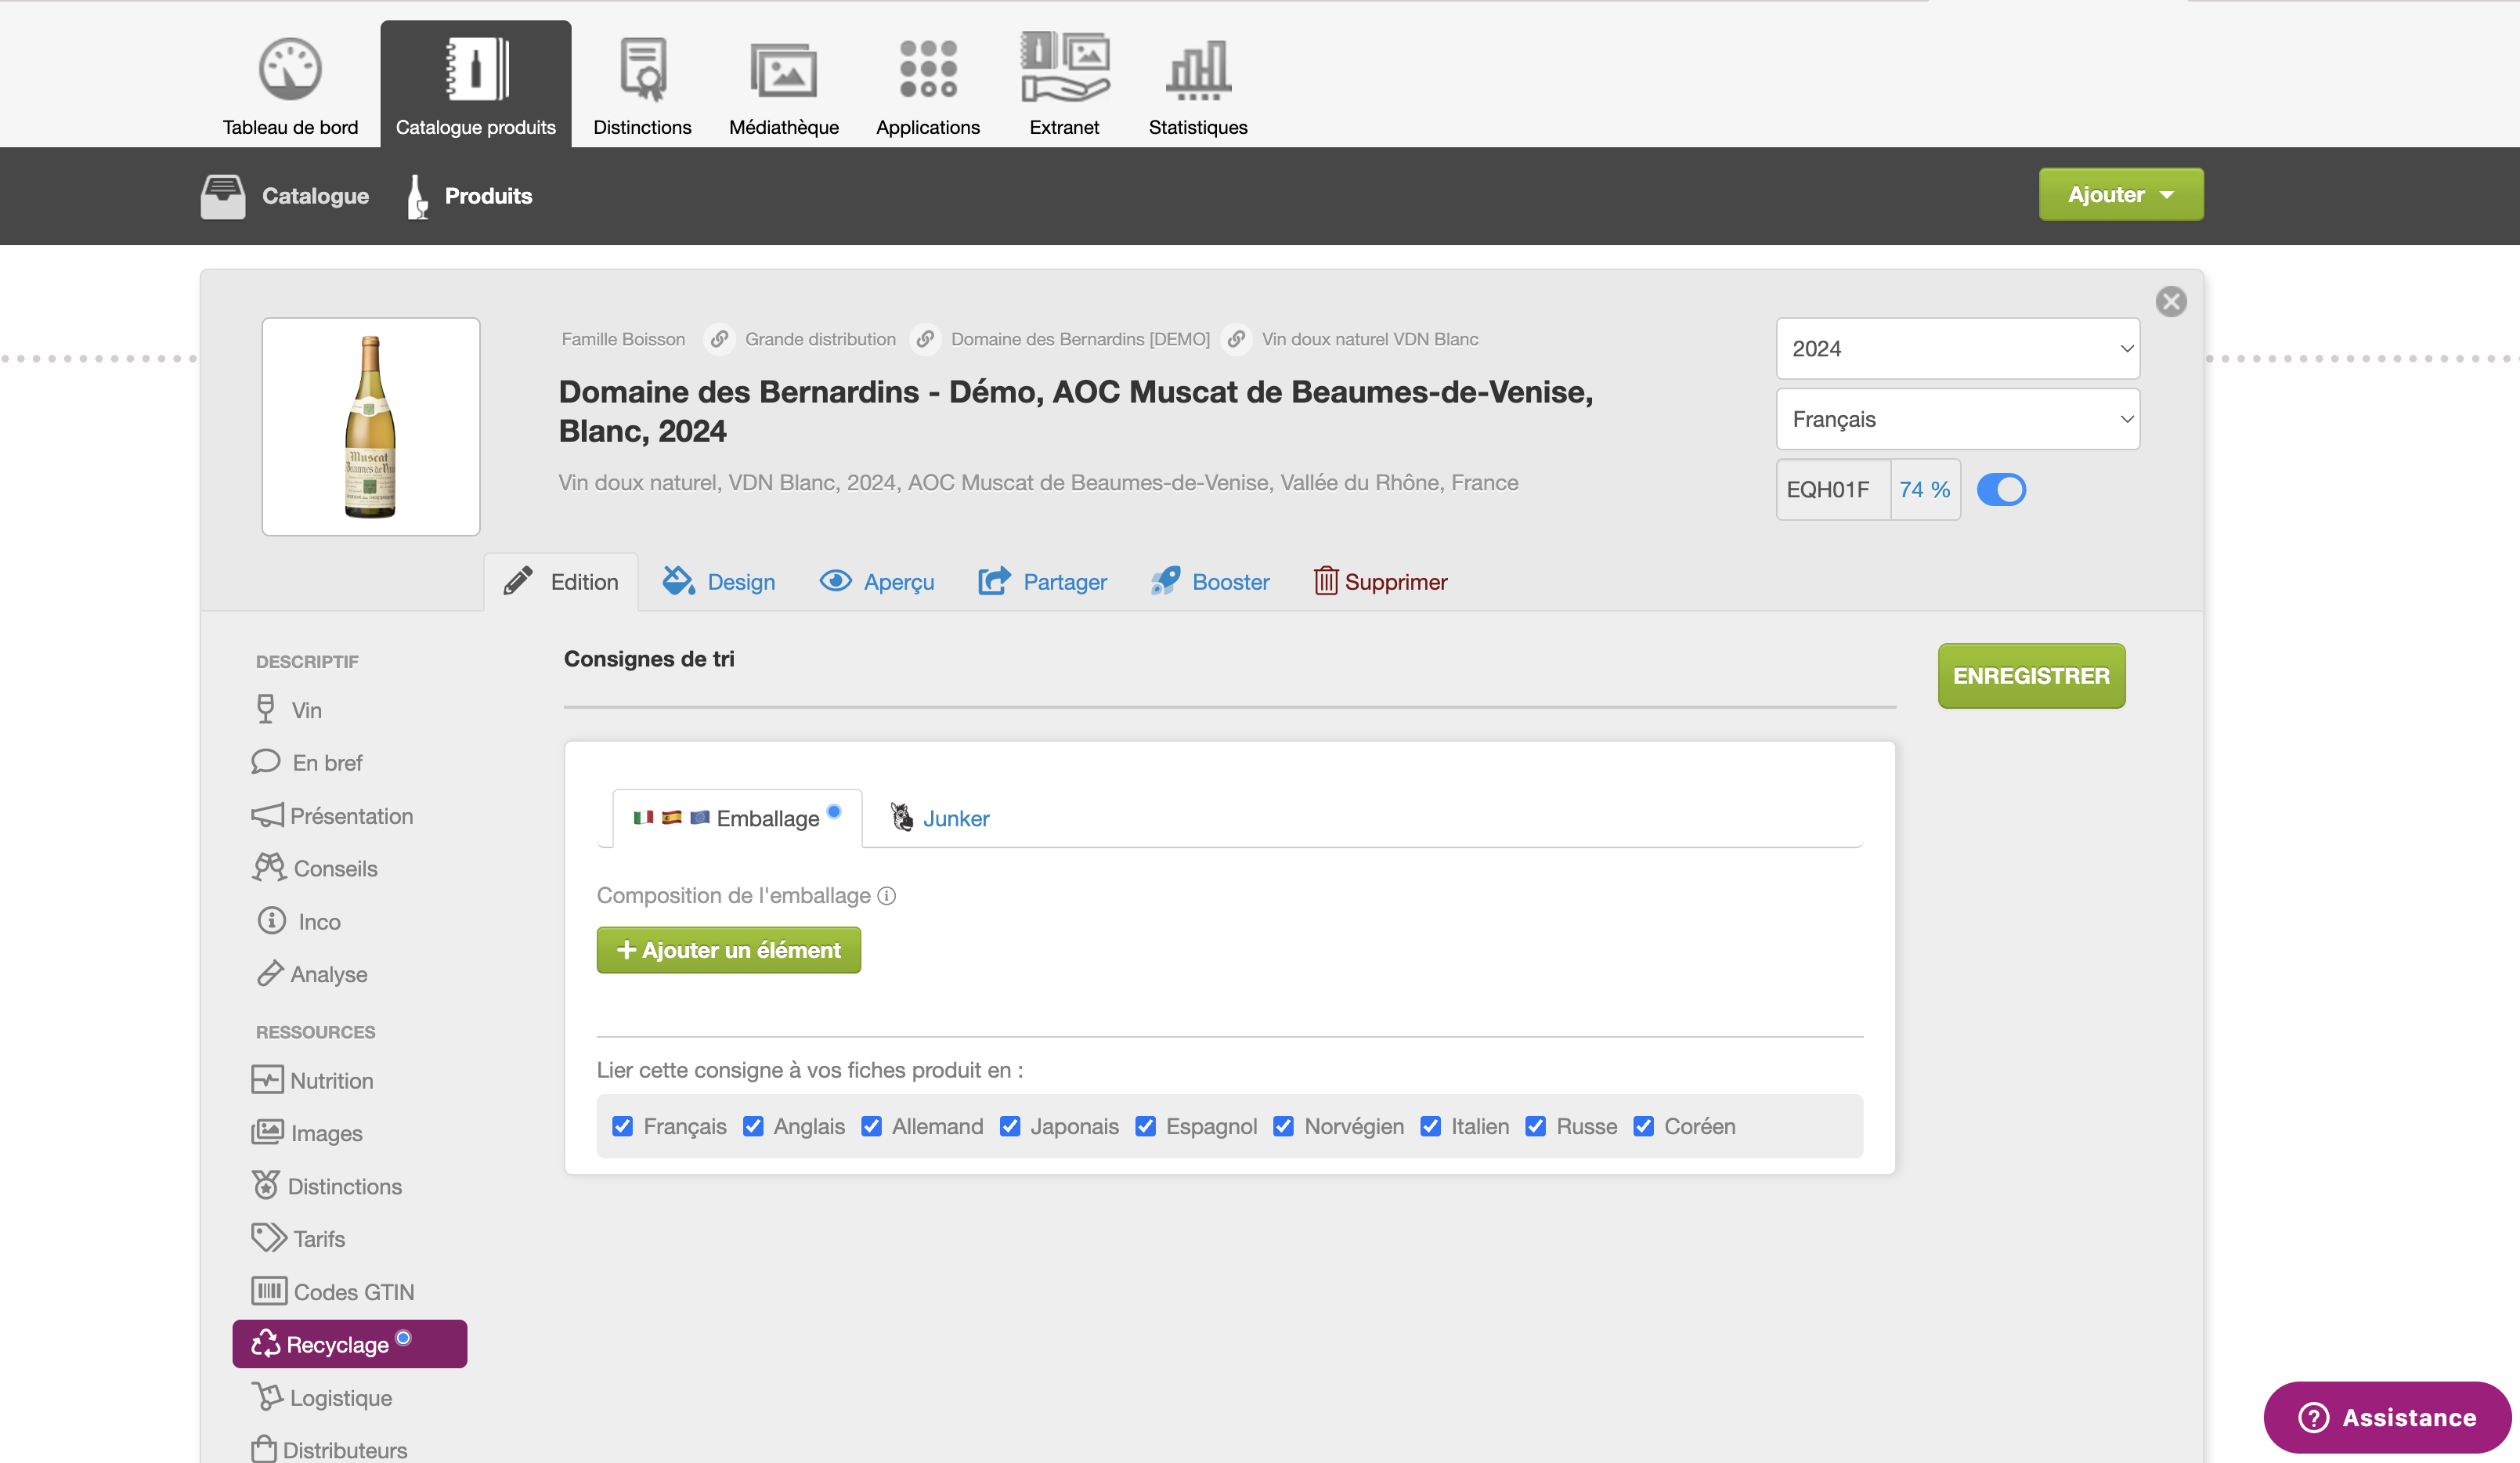2520x1463 pixels.
Task: Open the Ajouter dropdown button
Action: [x=2121, y=195]
